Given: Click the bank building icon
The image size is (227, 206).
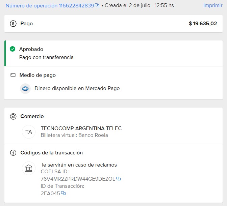Looking at the screenshot, I should point(29,168).
